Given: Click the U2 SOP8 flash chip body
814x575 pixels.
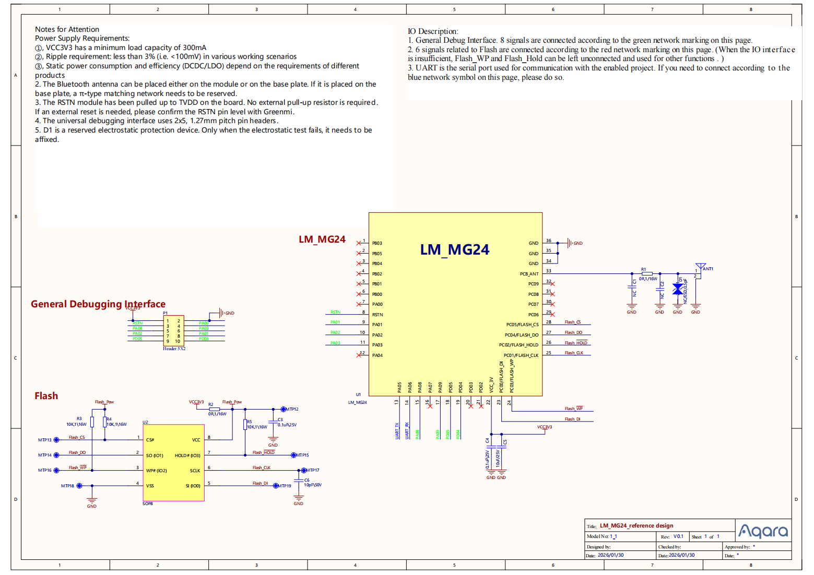Looking at the screenshot, I should tap(173, 463).
